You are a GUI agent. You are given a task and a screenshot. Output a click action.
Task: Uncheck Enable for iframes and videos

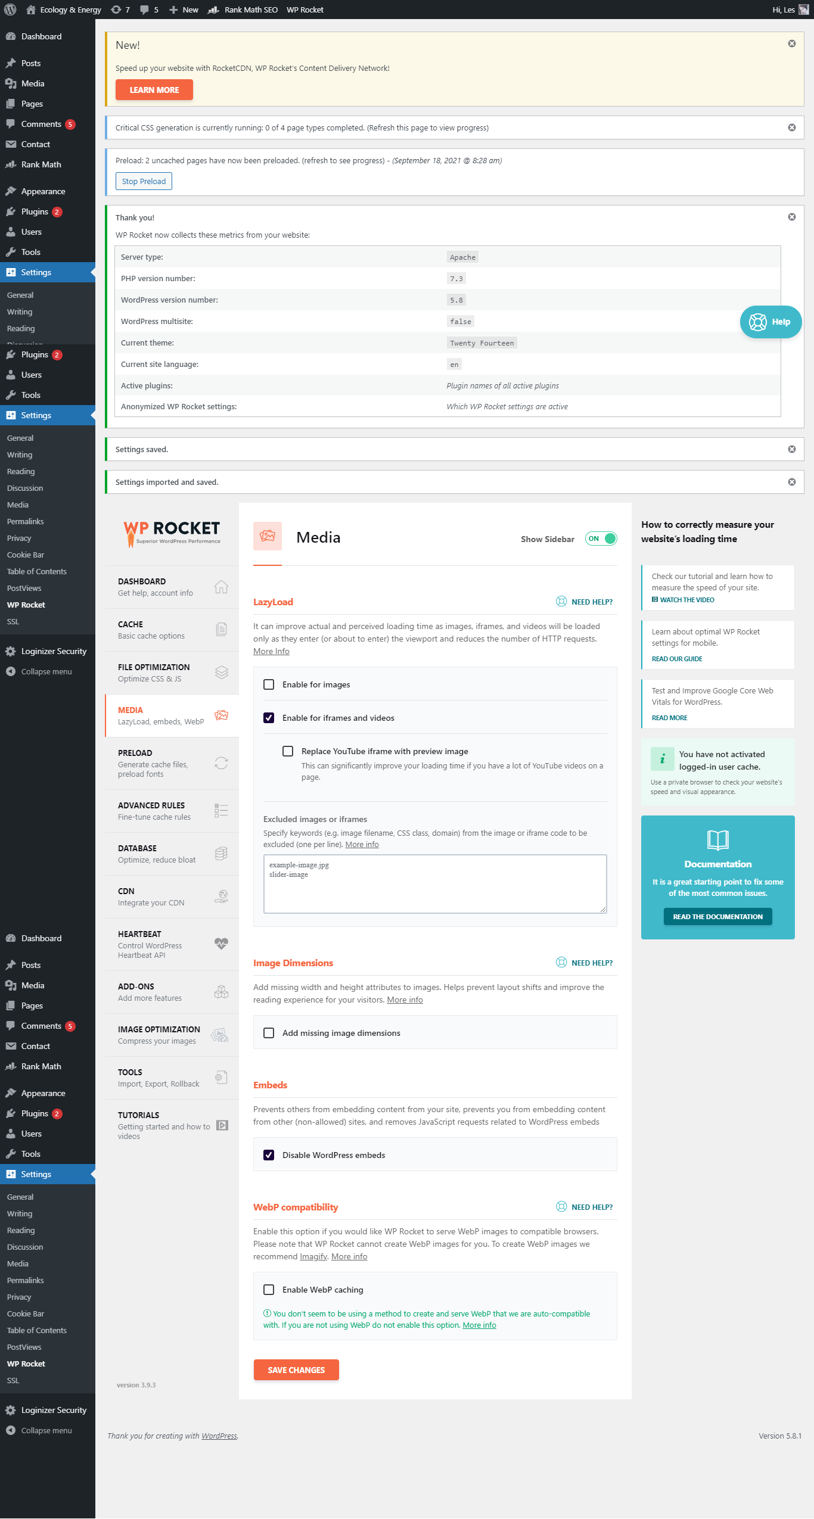[269, 718]
